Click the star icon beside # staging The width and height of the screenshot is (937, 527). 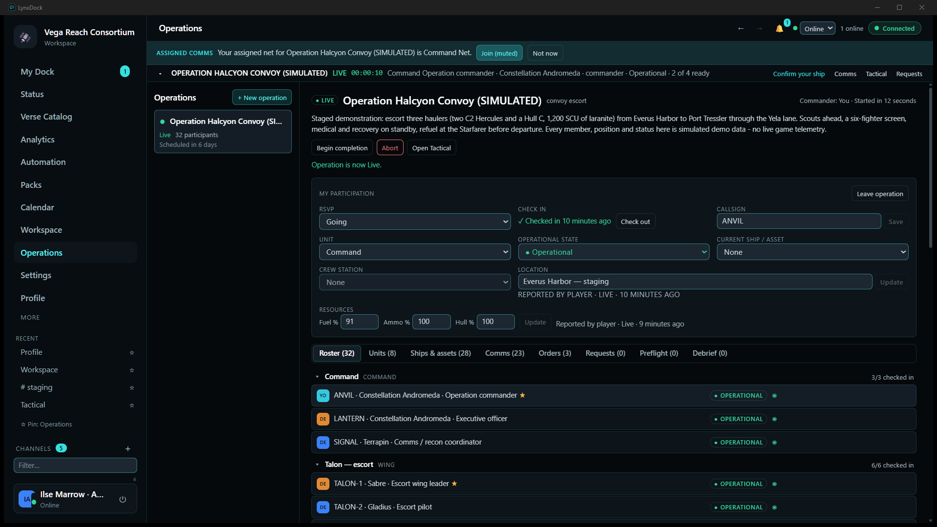(x=132, y=388)
